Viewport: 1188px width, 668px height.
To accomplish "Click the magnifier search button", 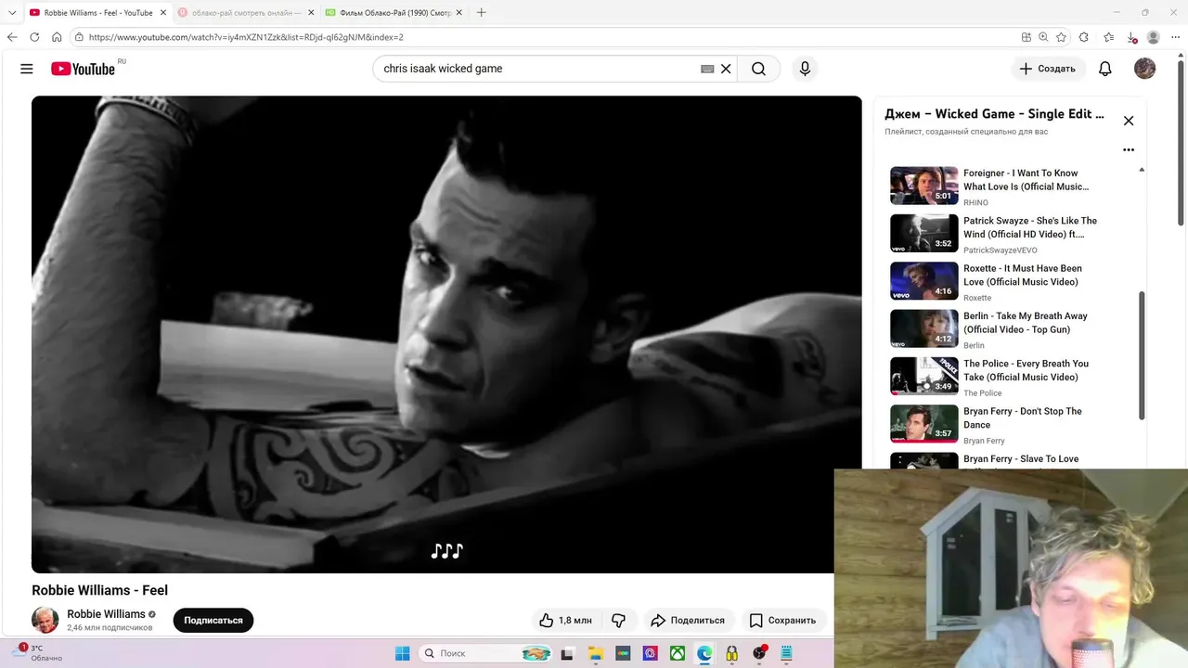I will (x=758, y=69).
